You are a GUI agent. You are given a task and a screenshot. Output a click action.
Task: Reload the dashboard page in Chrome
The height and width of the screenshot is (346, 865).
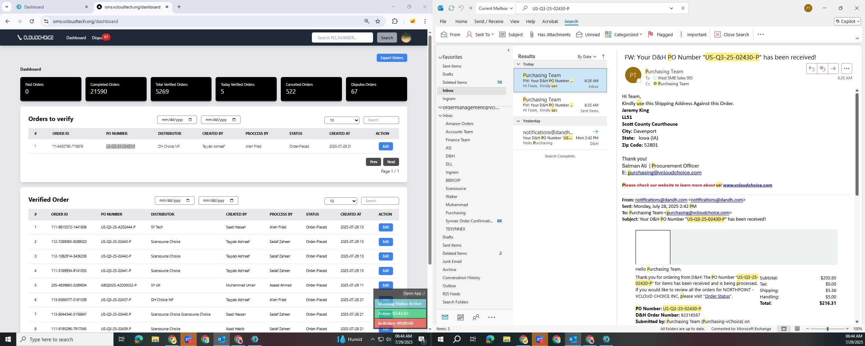32,21
